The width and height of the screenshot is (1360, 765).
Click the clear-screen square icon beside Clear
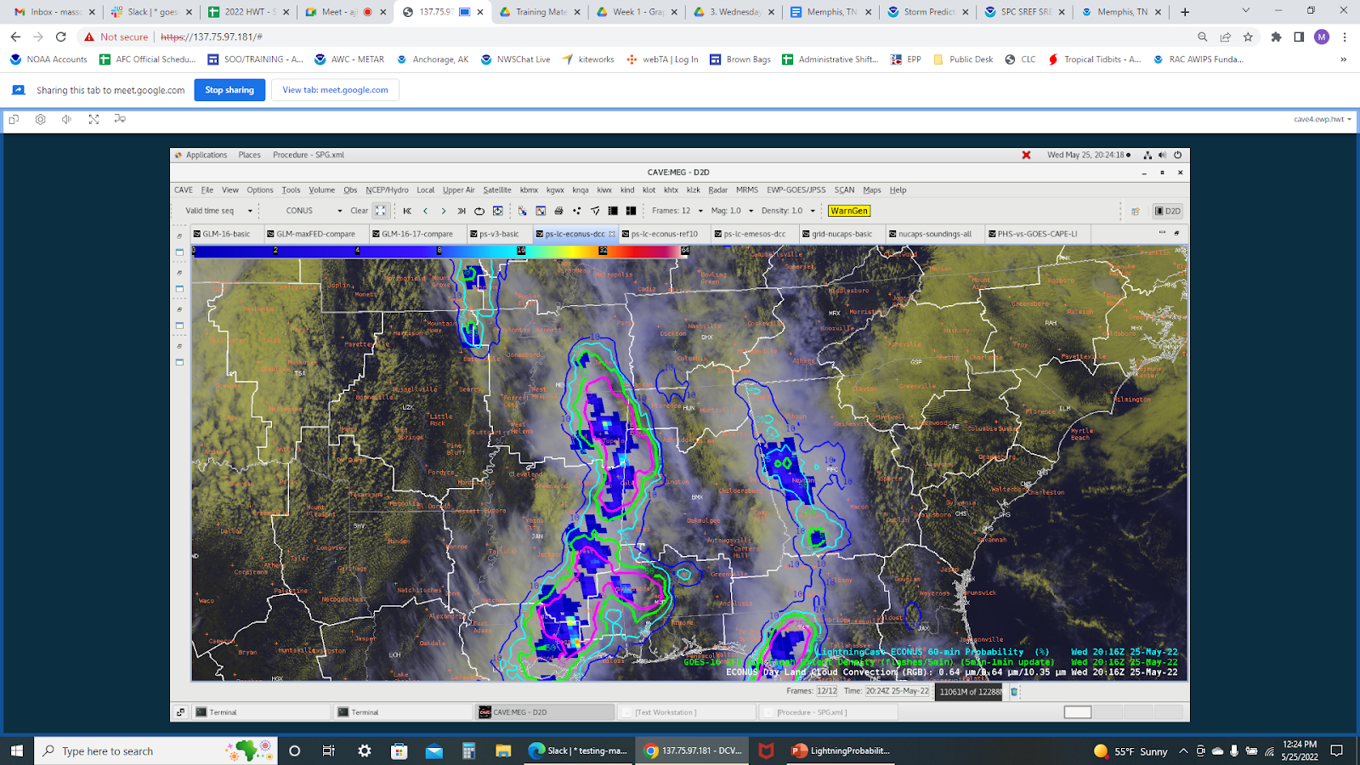pos(380,211)
